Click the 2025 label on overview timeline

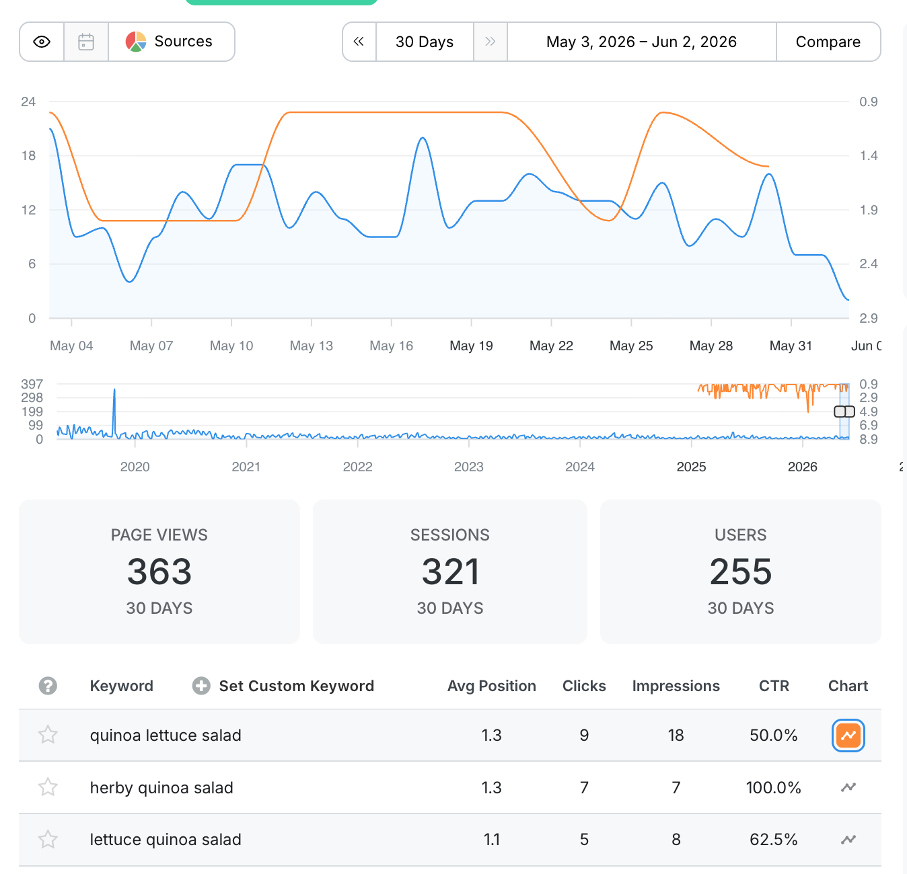[x=692, y=467]
